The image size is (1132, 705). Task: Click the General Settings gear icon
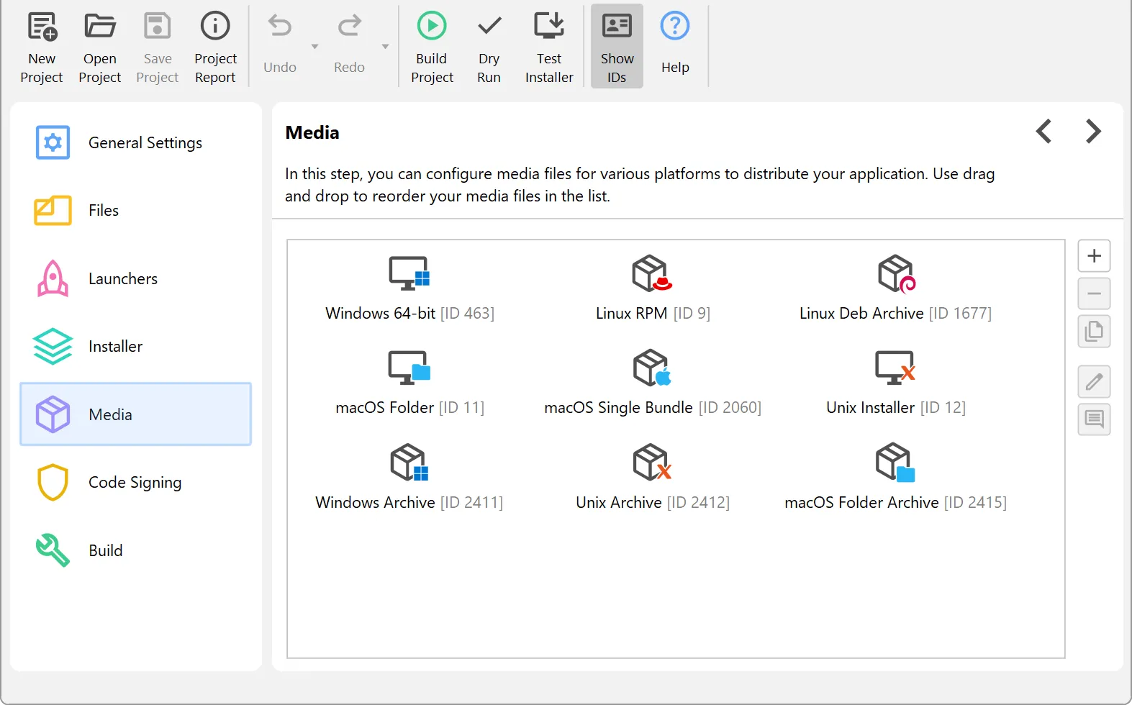53,142
